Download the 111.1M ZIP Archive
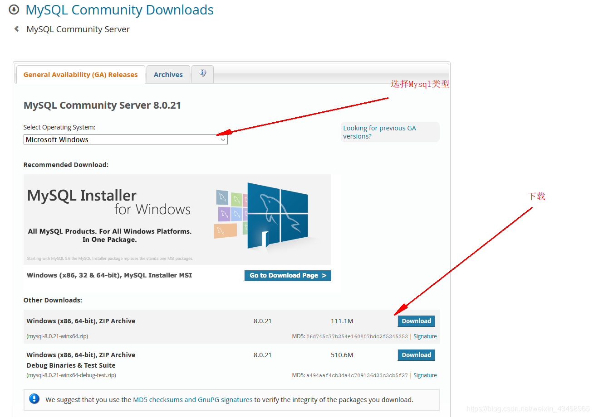Viewport: 594px width, 417px height. point(416,321)
